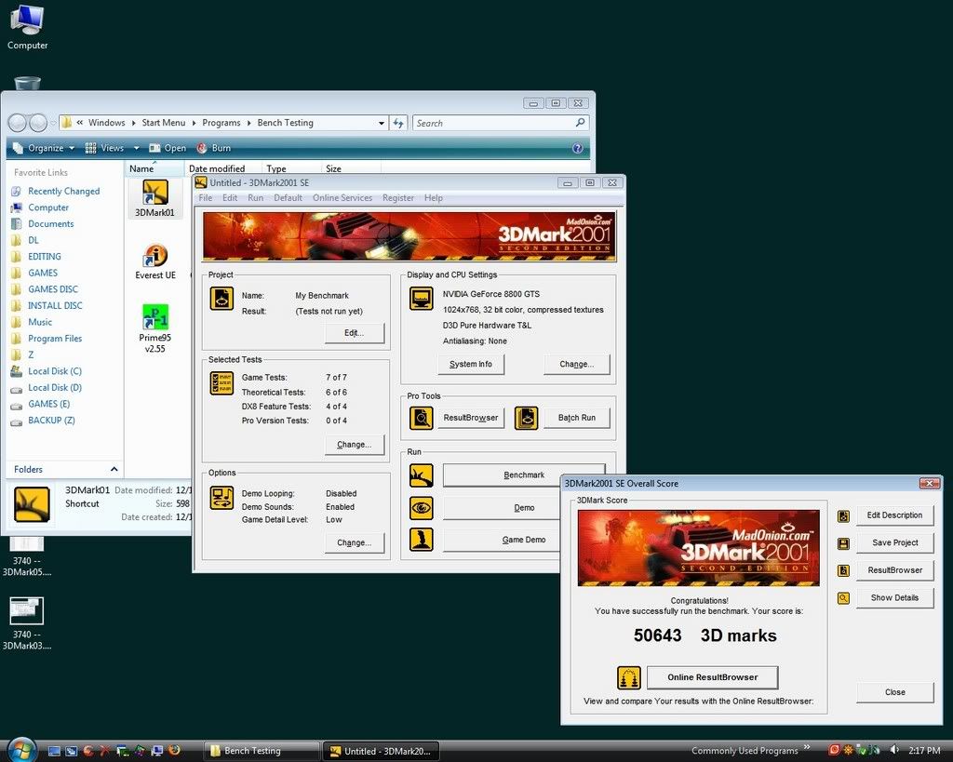The width and height of the screenshot is (953, 762).
Task: Click the Show Details button
Action: tap(894, 598)
